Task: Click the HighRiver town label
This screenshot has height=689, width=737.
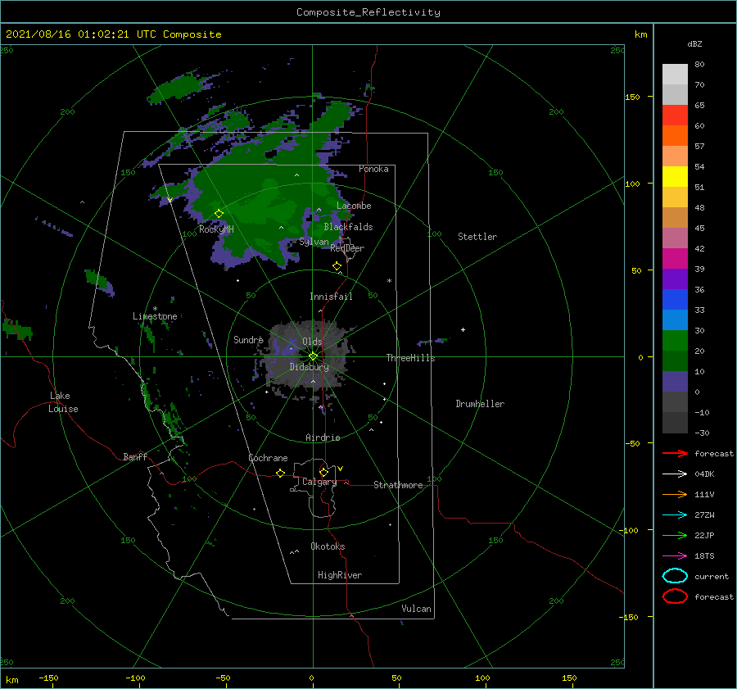Action: pos(340,575)
